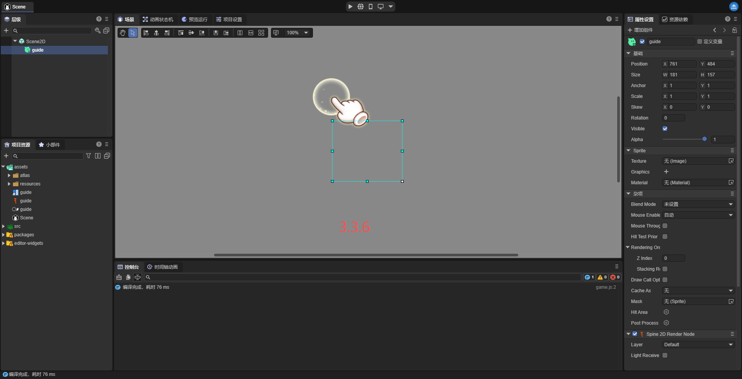The image size is (742, 379).
Task: Click the 增加组件 add component button
Action: 640,30
